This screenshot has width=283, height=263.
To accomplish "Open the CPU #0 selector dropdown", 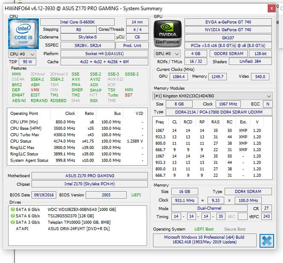I will (22, 54).
